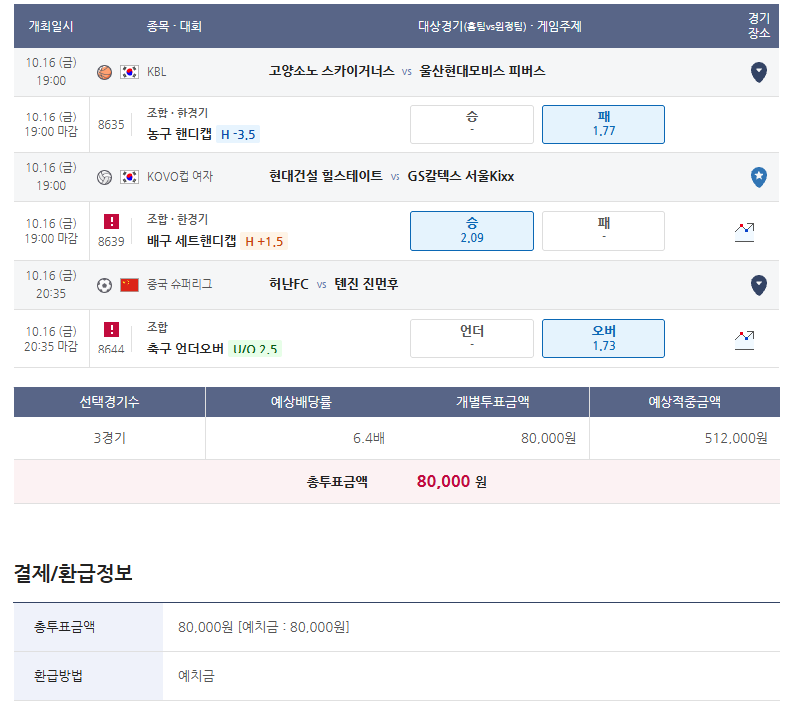
Task: Click game number 8635
Action: 111,124
